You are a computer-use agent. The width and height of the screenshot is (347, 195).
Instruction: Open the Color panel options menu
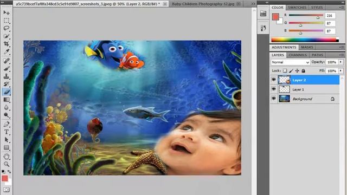tap(342, 8)
